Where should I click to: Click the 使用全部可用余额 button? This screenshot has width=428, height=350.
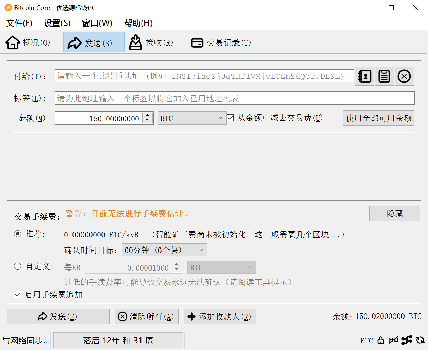(x=378, y=118)
